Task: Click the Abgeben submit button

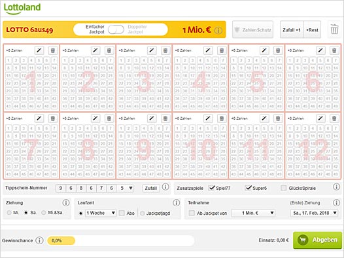Action: [x=317, y=240]
